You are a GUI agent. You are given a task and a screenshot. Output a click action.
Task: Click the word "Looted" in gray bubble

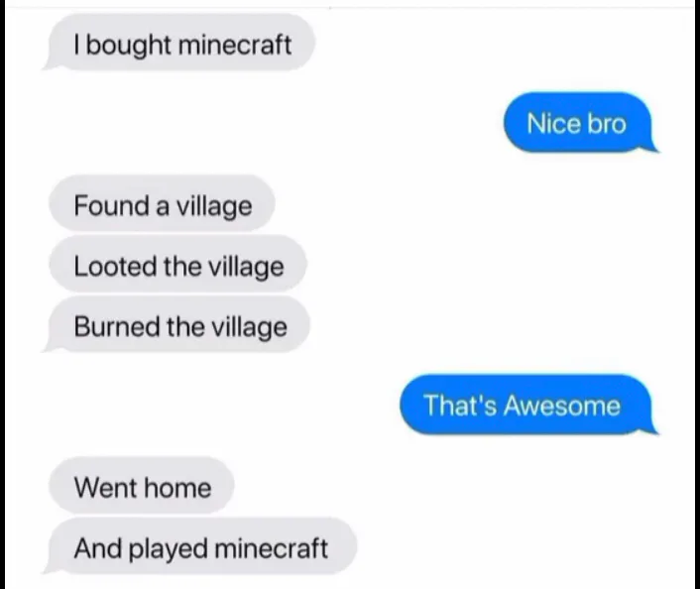pyautogui.click(x=115, y=266)
